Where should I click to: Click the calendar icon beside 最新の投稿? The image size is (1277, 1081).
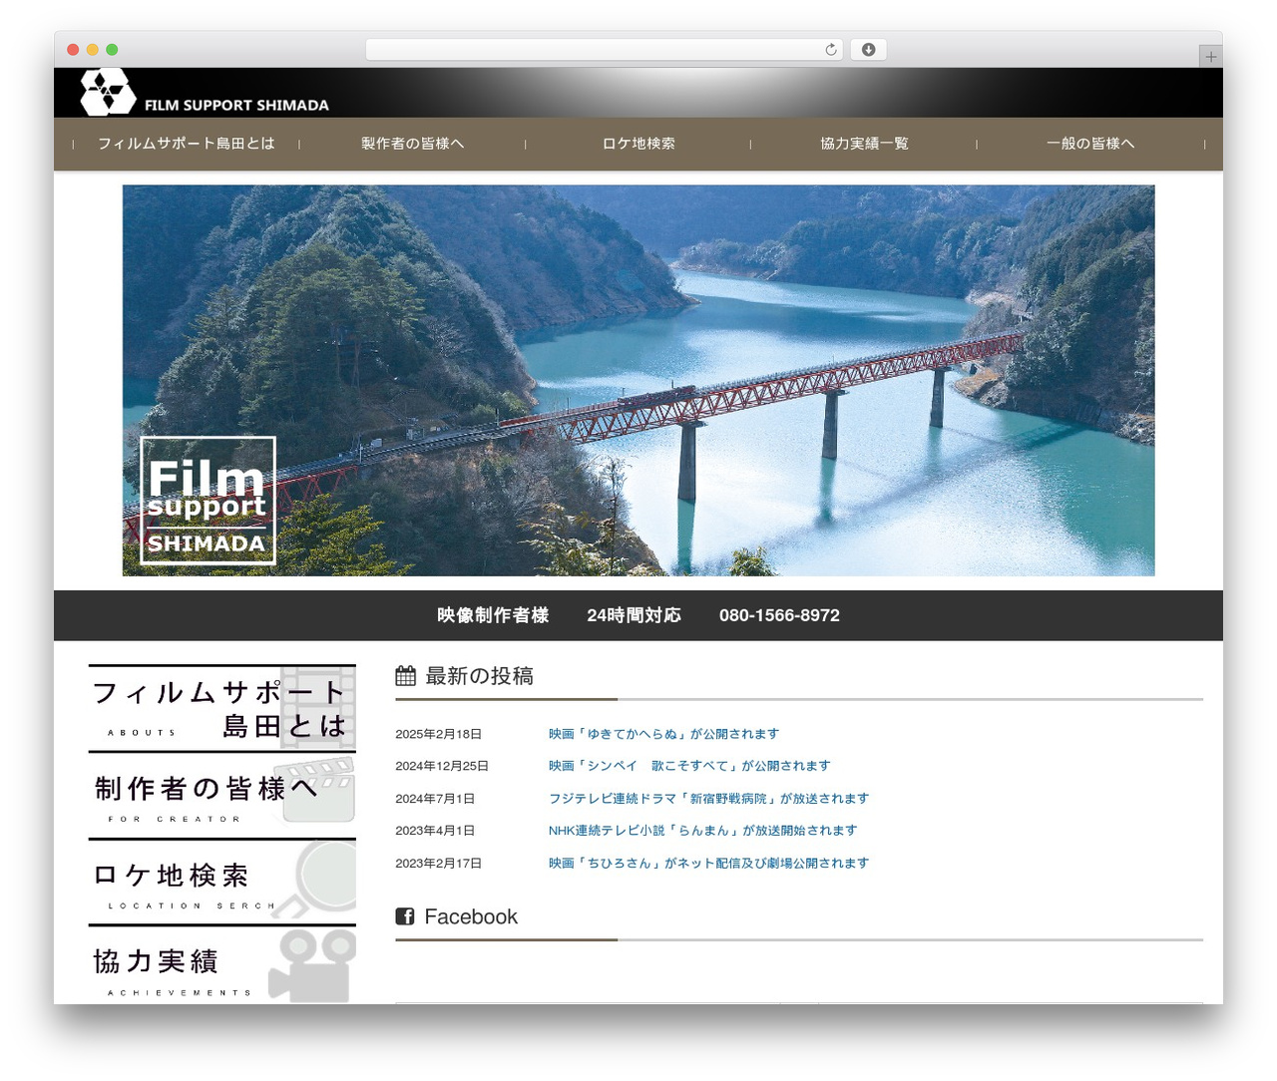pos(405,676)
